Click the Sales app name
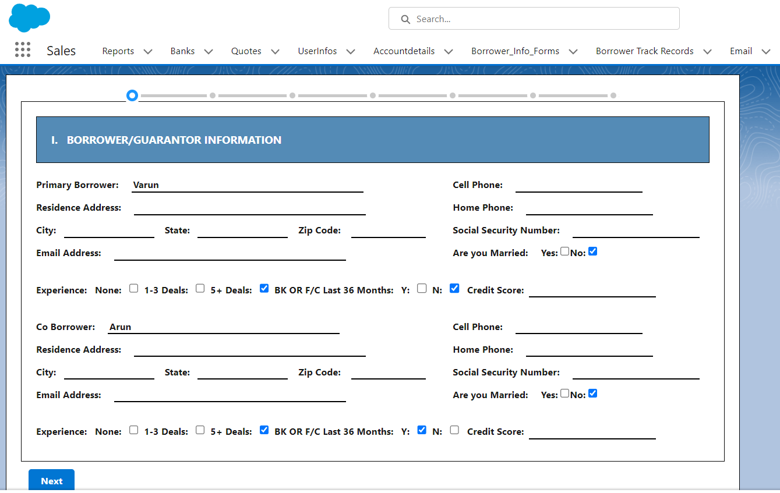 click(x=61, y=50)
